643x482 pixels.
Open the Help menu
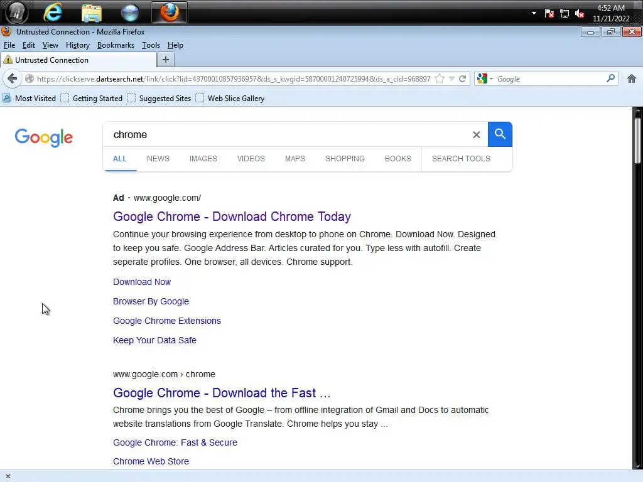pyautogui.click(x=175, y=45)
